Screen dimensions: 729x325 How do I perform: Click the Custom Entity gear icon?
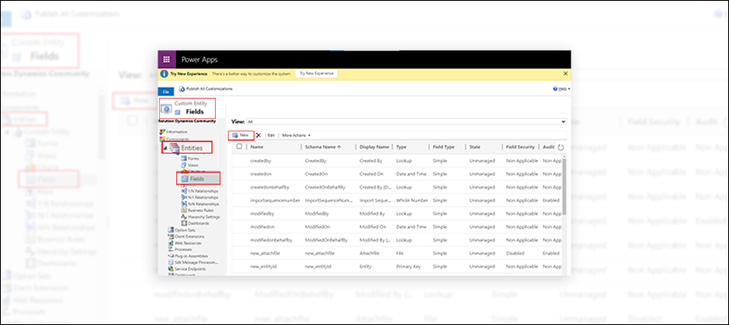point(166,109)
